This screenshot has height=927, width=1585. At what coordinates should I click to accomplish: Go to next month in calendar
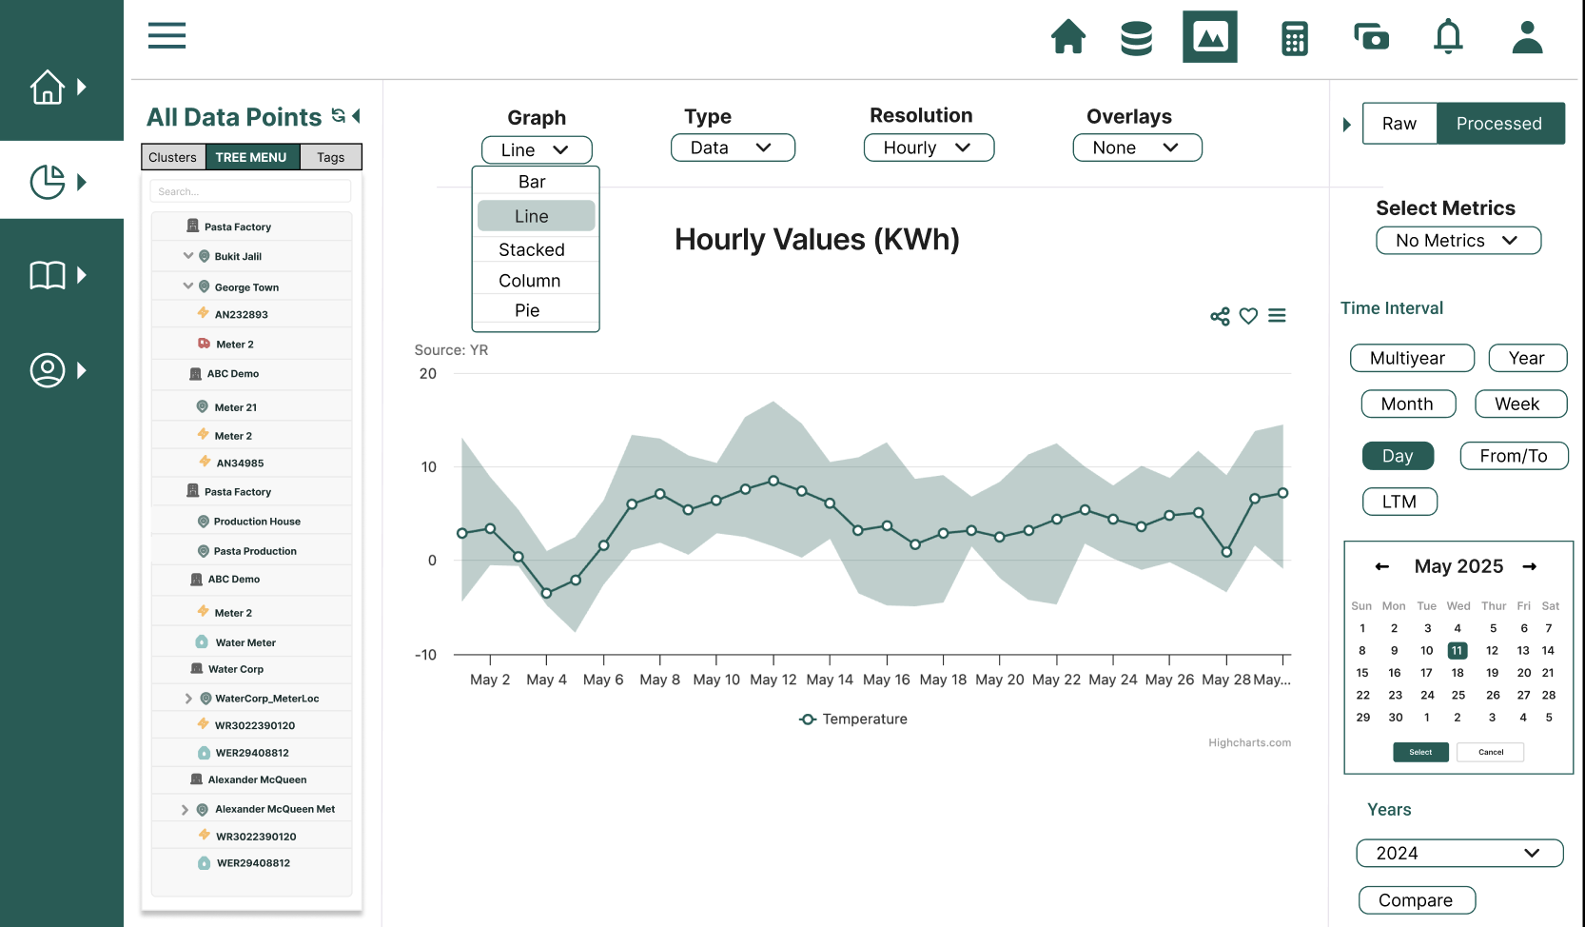pos(1529,566)
